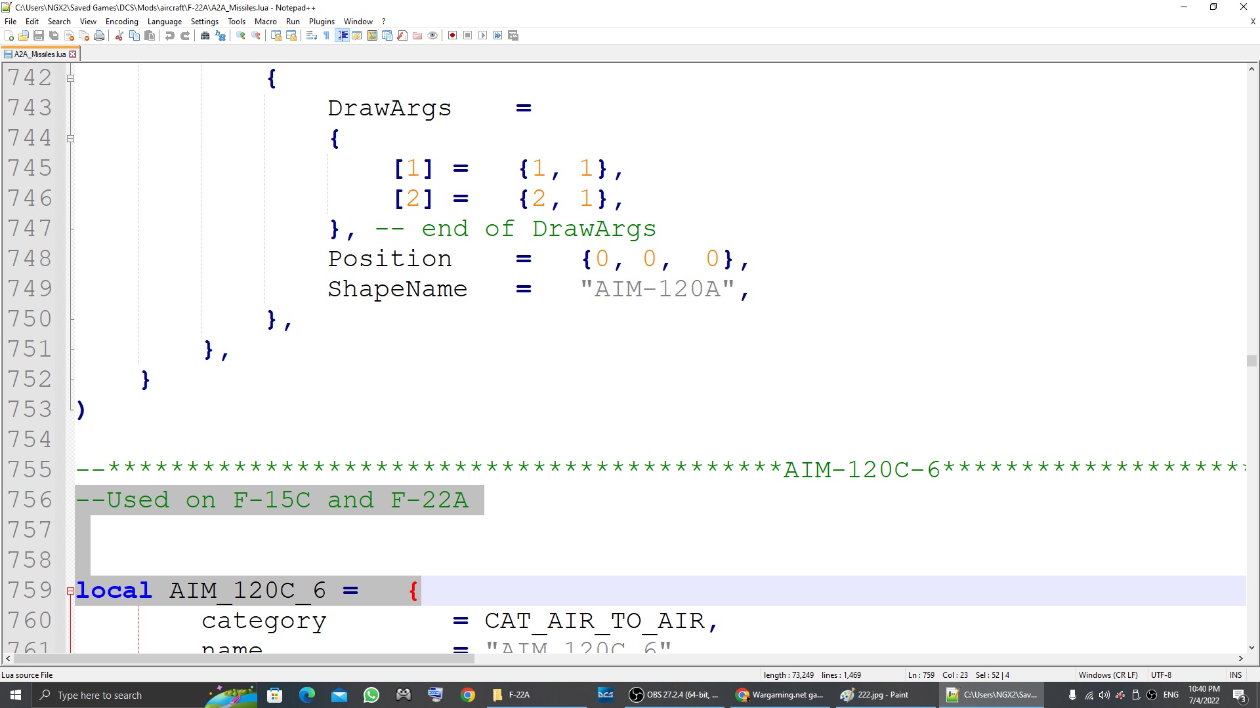Open Find with the binoculars icon
This screenshot has height=708, width=1260.
click(x=205, y=35)
